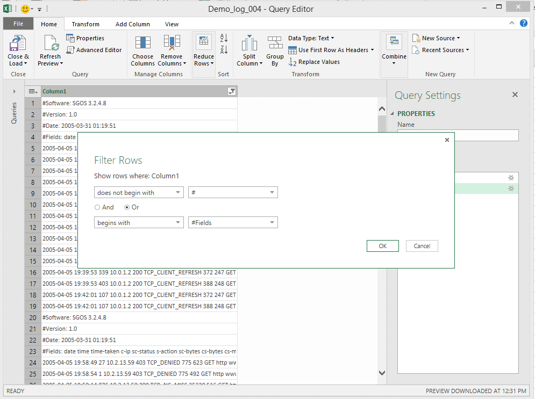Select row 23 '#Fields: date time' cell
The image size is (535, 399).
[139, 351]
